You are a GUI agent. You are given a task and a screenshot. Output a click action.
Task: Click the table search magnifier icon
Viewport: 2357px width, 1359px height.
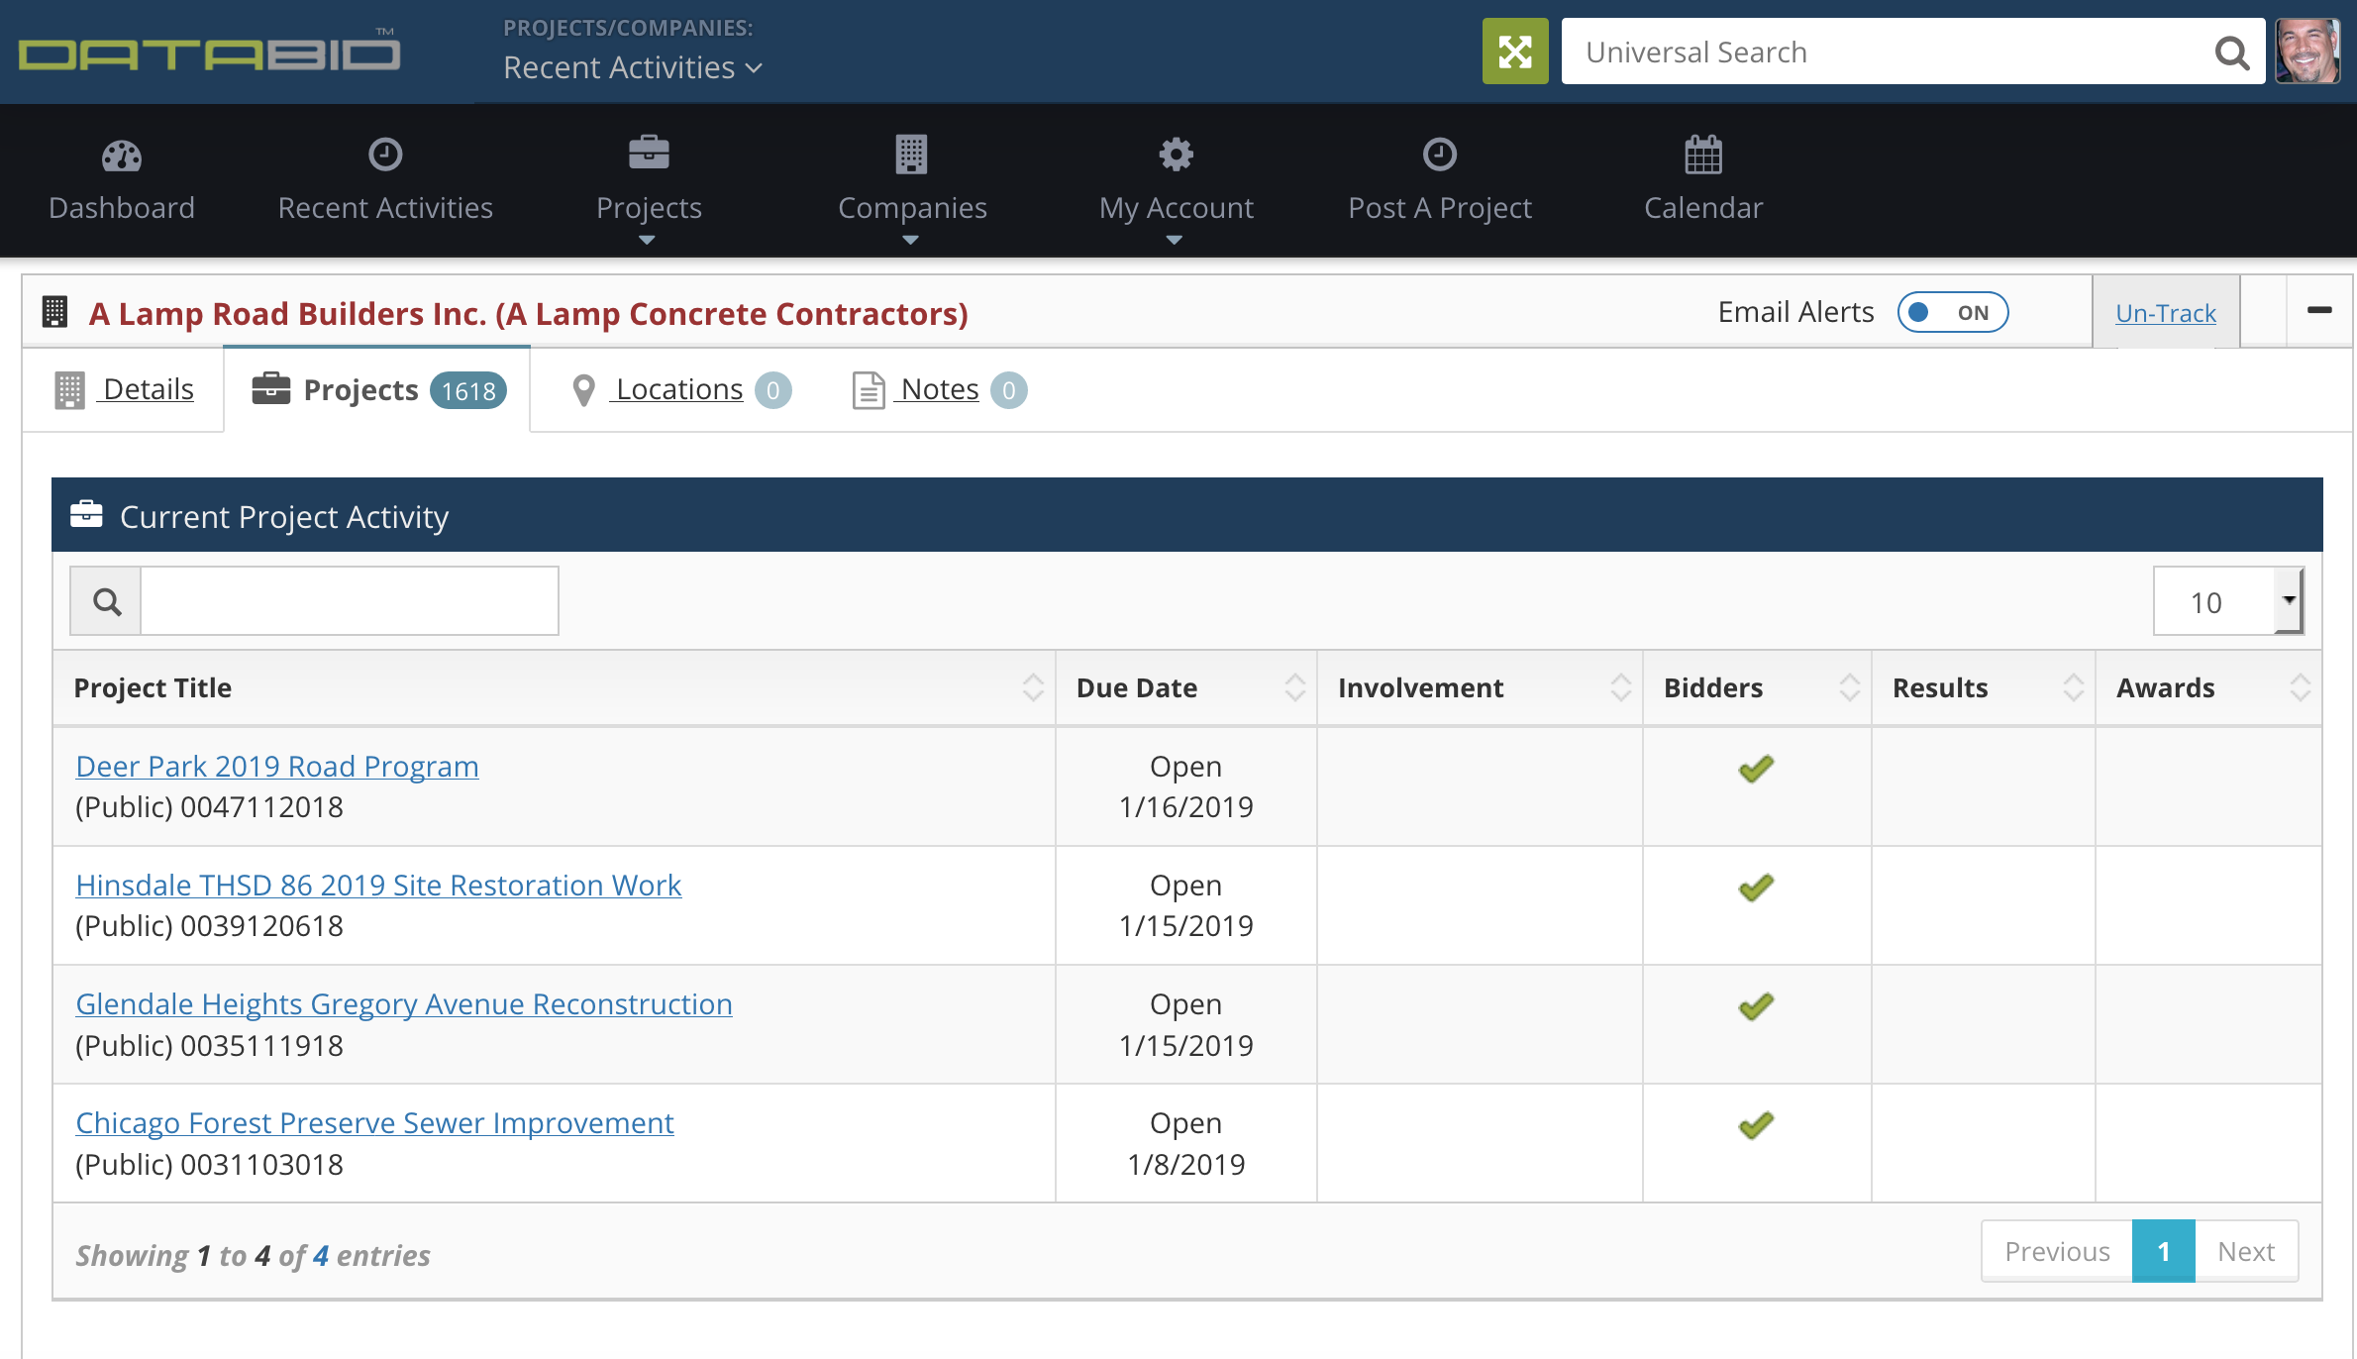pos(106,601)
